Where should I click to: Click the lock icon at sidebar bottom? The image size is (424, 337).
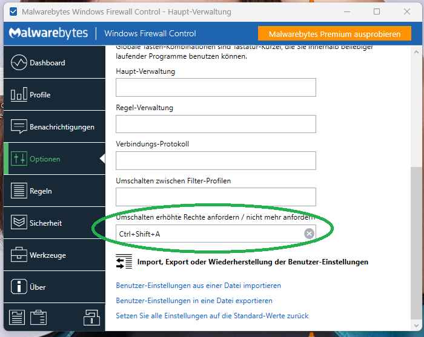click(x=91, y=317)
